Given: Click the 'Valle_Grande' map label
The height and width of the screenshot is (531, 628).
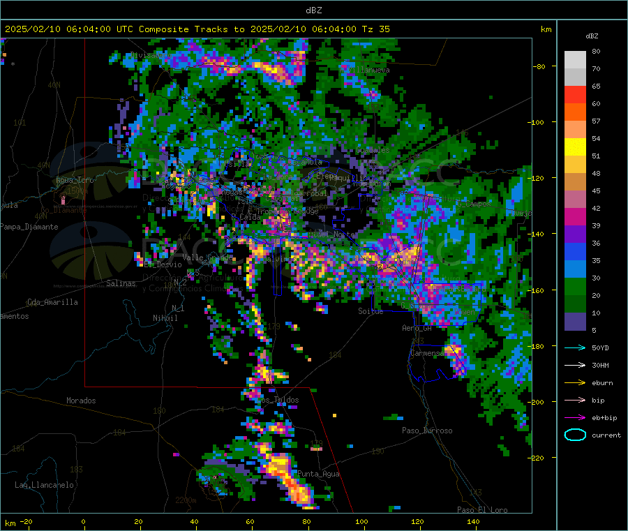Looking at the screenshot, I should pos(207,257).
